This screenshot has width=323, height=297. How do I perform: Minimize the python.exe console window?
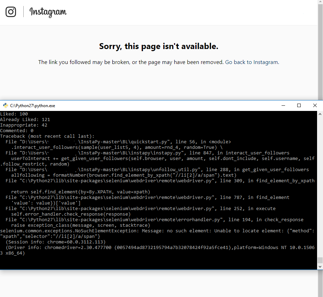coord(283,106)
